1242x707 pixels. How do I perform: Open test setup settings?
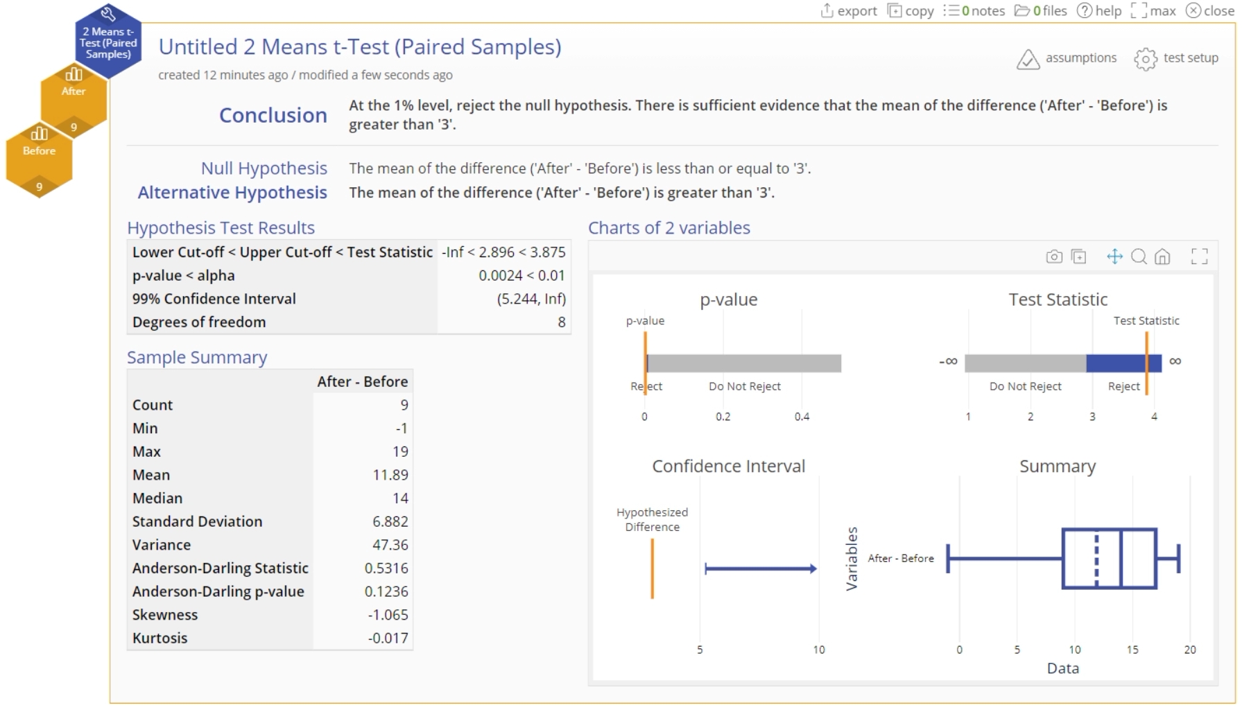(1176, 59)
